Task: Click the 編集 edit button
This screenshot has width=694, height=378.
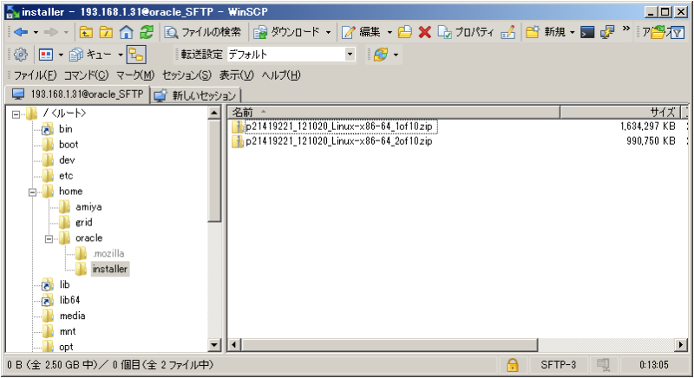Action: point(361,32)
